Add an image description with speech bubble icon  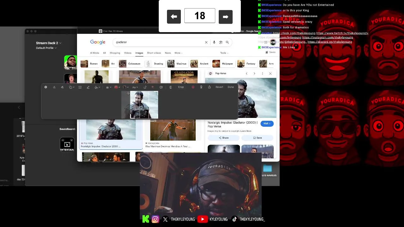pyautogui.click(x=161, y=87)
